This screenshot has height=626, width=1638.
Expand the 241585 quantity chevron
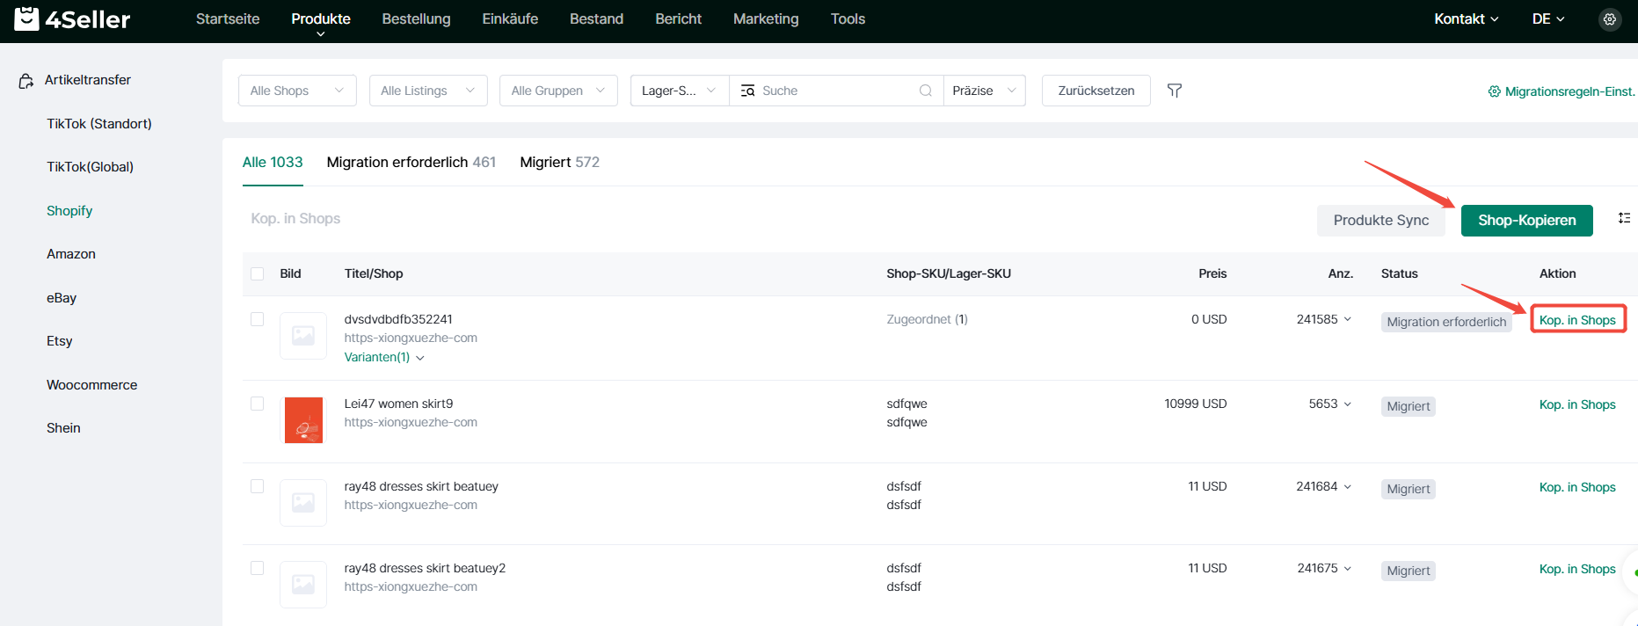pyautogui.click(x=1347, y=319)
